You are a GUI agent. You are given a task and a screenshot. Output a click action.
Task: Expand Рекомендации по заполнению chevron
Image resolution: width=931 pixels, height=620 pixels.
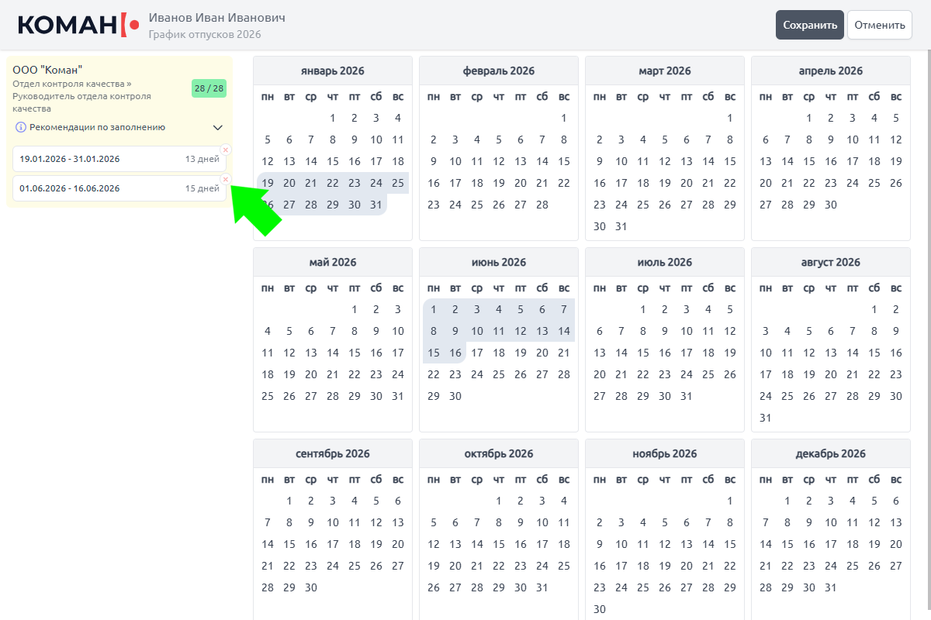point(217,127)
